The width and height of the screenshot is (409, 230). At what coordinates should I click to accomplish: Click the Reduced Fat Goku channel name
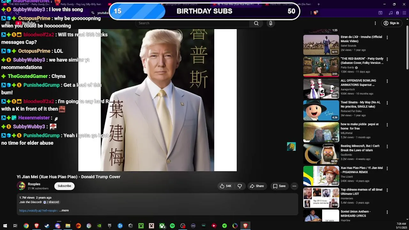pos(351,111)
